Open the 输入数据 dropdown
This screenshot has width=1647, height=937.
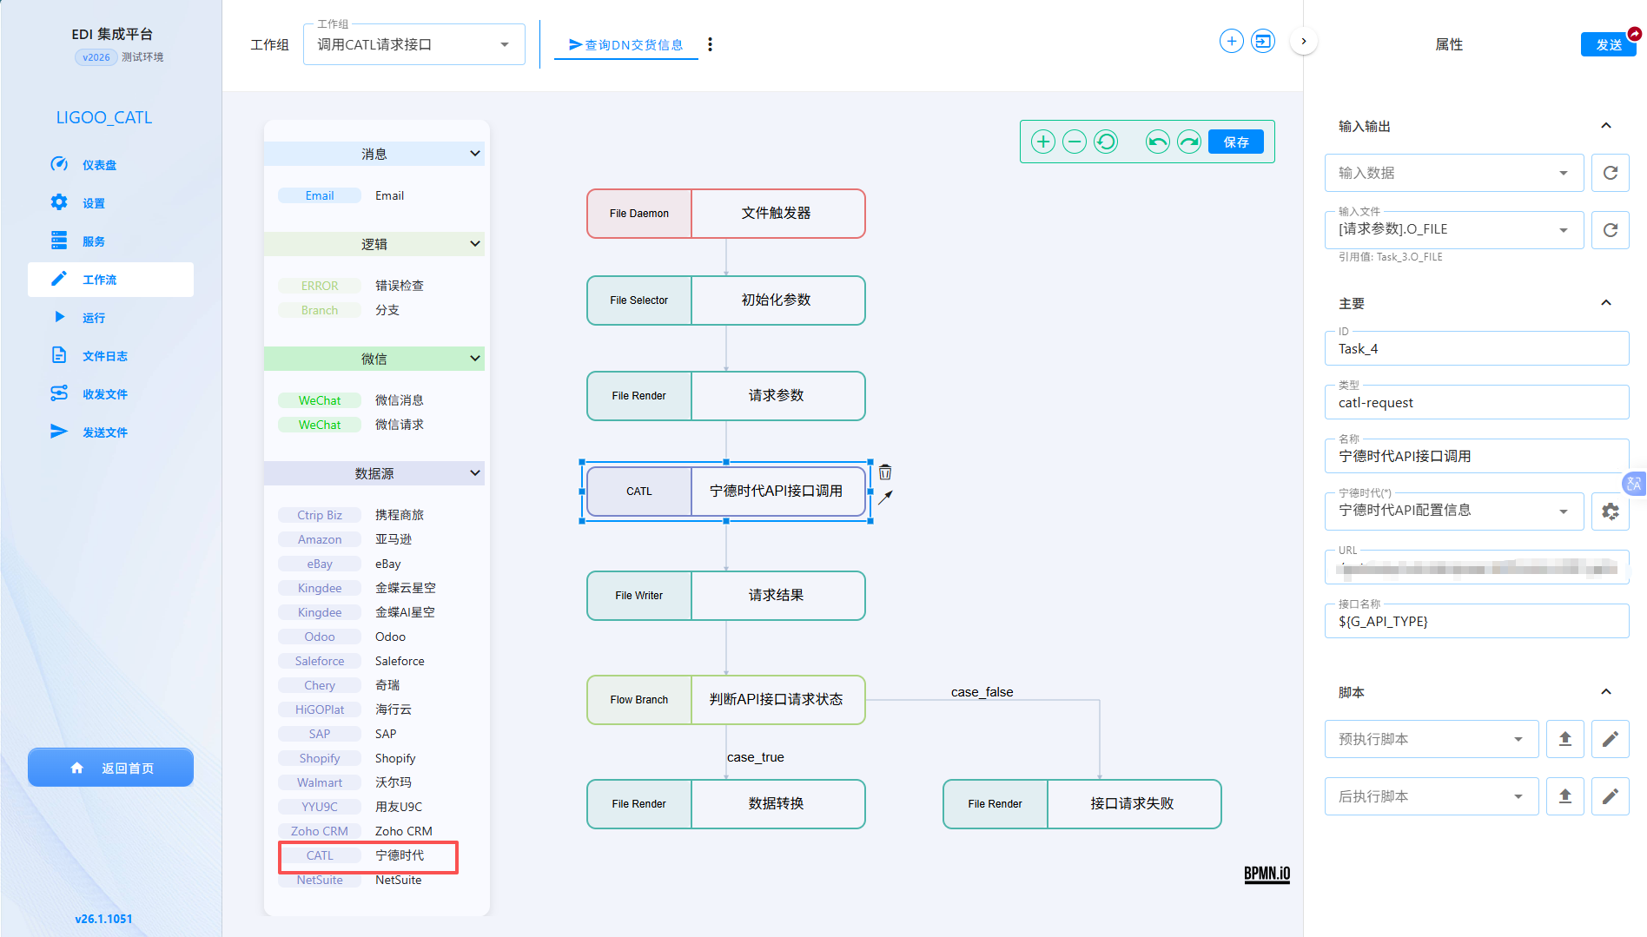(x=1454, y=173)
